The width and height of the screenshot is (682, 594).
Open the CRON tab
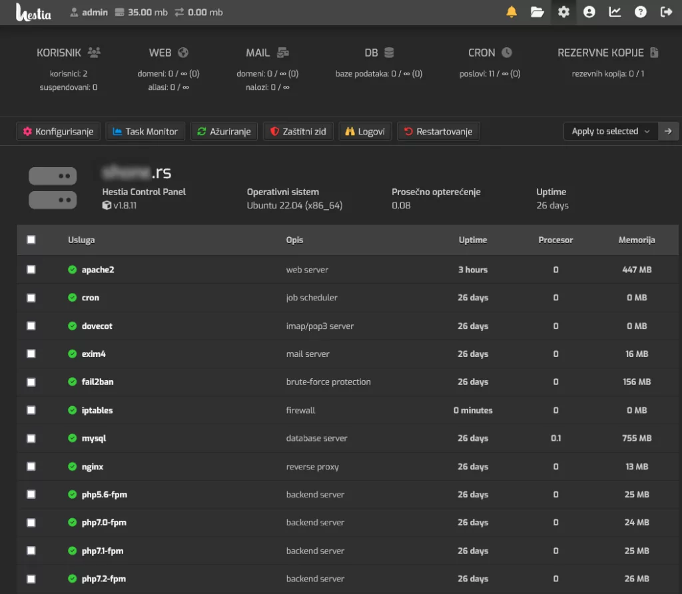coord(490,53)
